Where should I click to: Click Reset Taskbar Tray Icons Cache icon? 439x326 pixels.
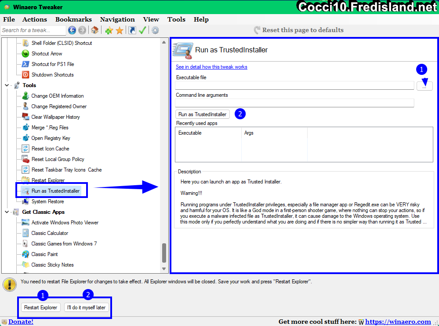coord(25,170)
